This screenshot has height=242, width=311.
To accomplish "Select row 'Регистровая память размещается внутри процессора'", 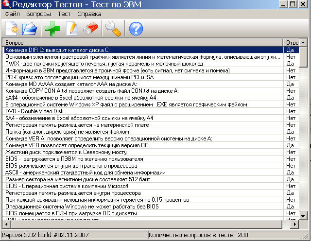I will [151, 193].
